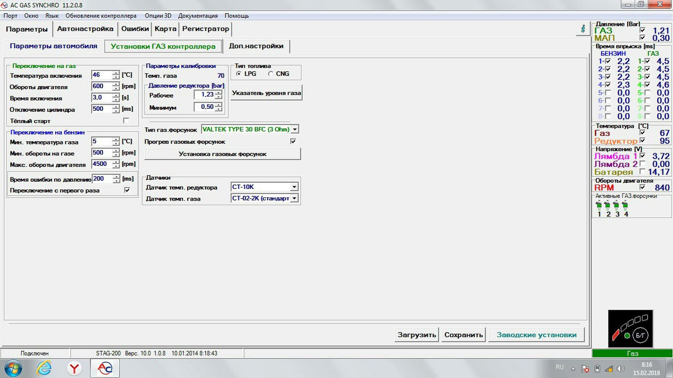Uncheck Прогрев газовых форсунок
Screen dimensions: 673x378
(293, 142)
